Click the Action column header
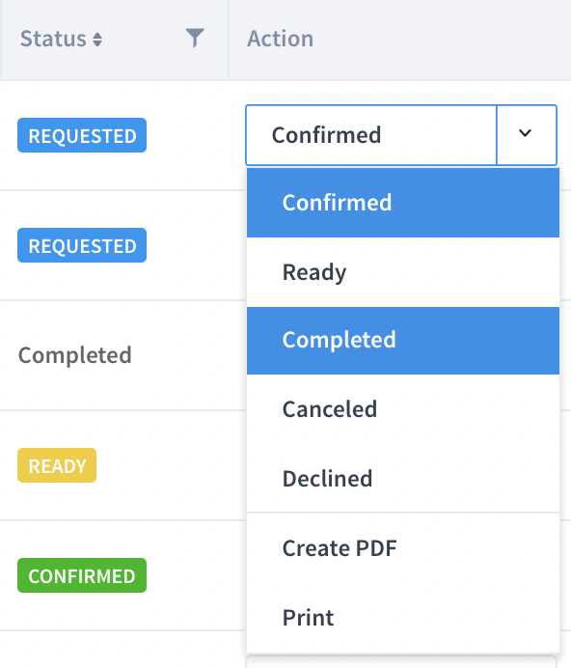The image size is (571, 668). [x=280, y=39]
